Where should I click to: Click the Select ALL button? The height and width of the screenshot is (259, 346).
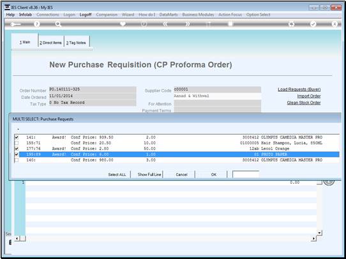click(117, 175)
